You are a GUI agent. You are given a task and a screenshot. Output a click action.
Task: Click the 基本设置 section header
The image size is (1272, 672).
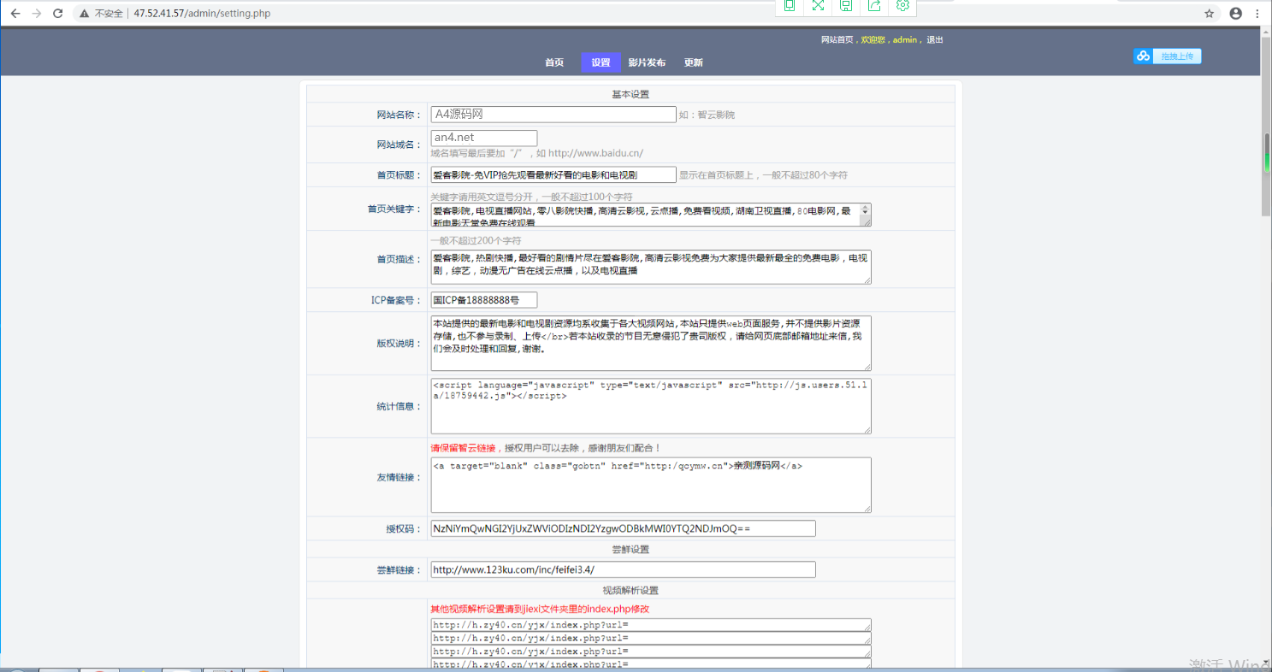tap(630, 94)
